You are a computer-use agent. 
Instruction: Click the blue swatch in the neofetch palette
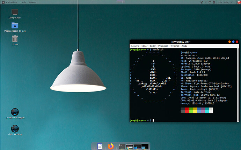click(199, 110)
